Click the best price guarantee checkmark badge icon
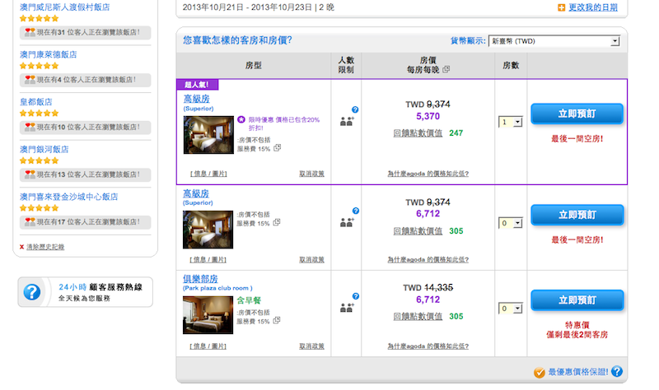Image resolution: width=659 pixels, height=390 pixels. [540, 373]
